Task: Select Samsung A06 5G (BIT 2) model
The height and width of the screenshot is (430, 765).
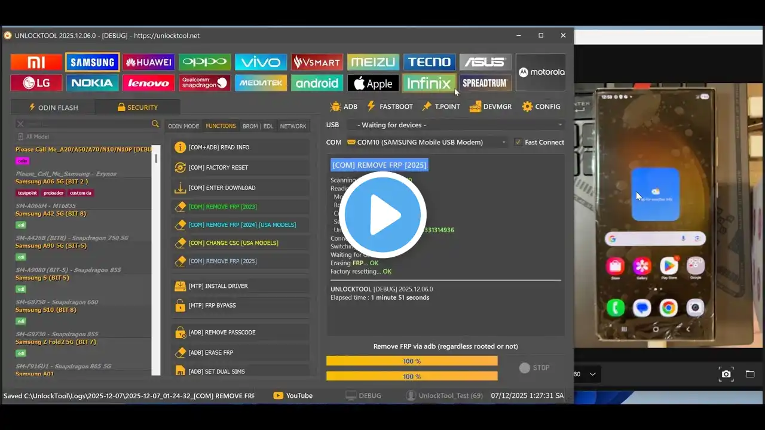Action: 51,182
